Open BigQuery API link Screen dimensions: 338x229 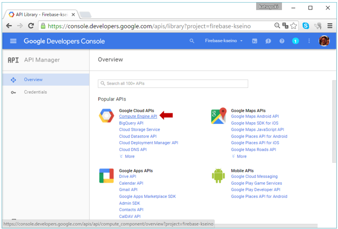pos(131,123)
